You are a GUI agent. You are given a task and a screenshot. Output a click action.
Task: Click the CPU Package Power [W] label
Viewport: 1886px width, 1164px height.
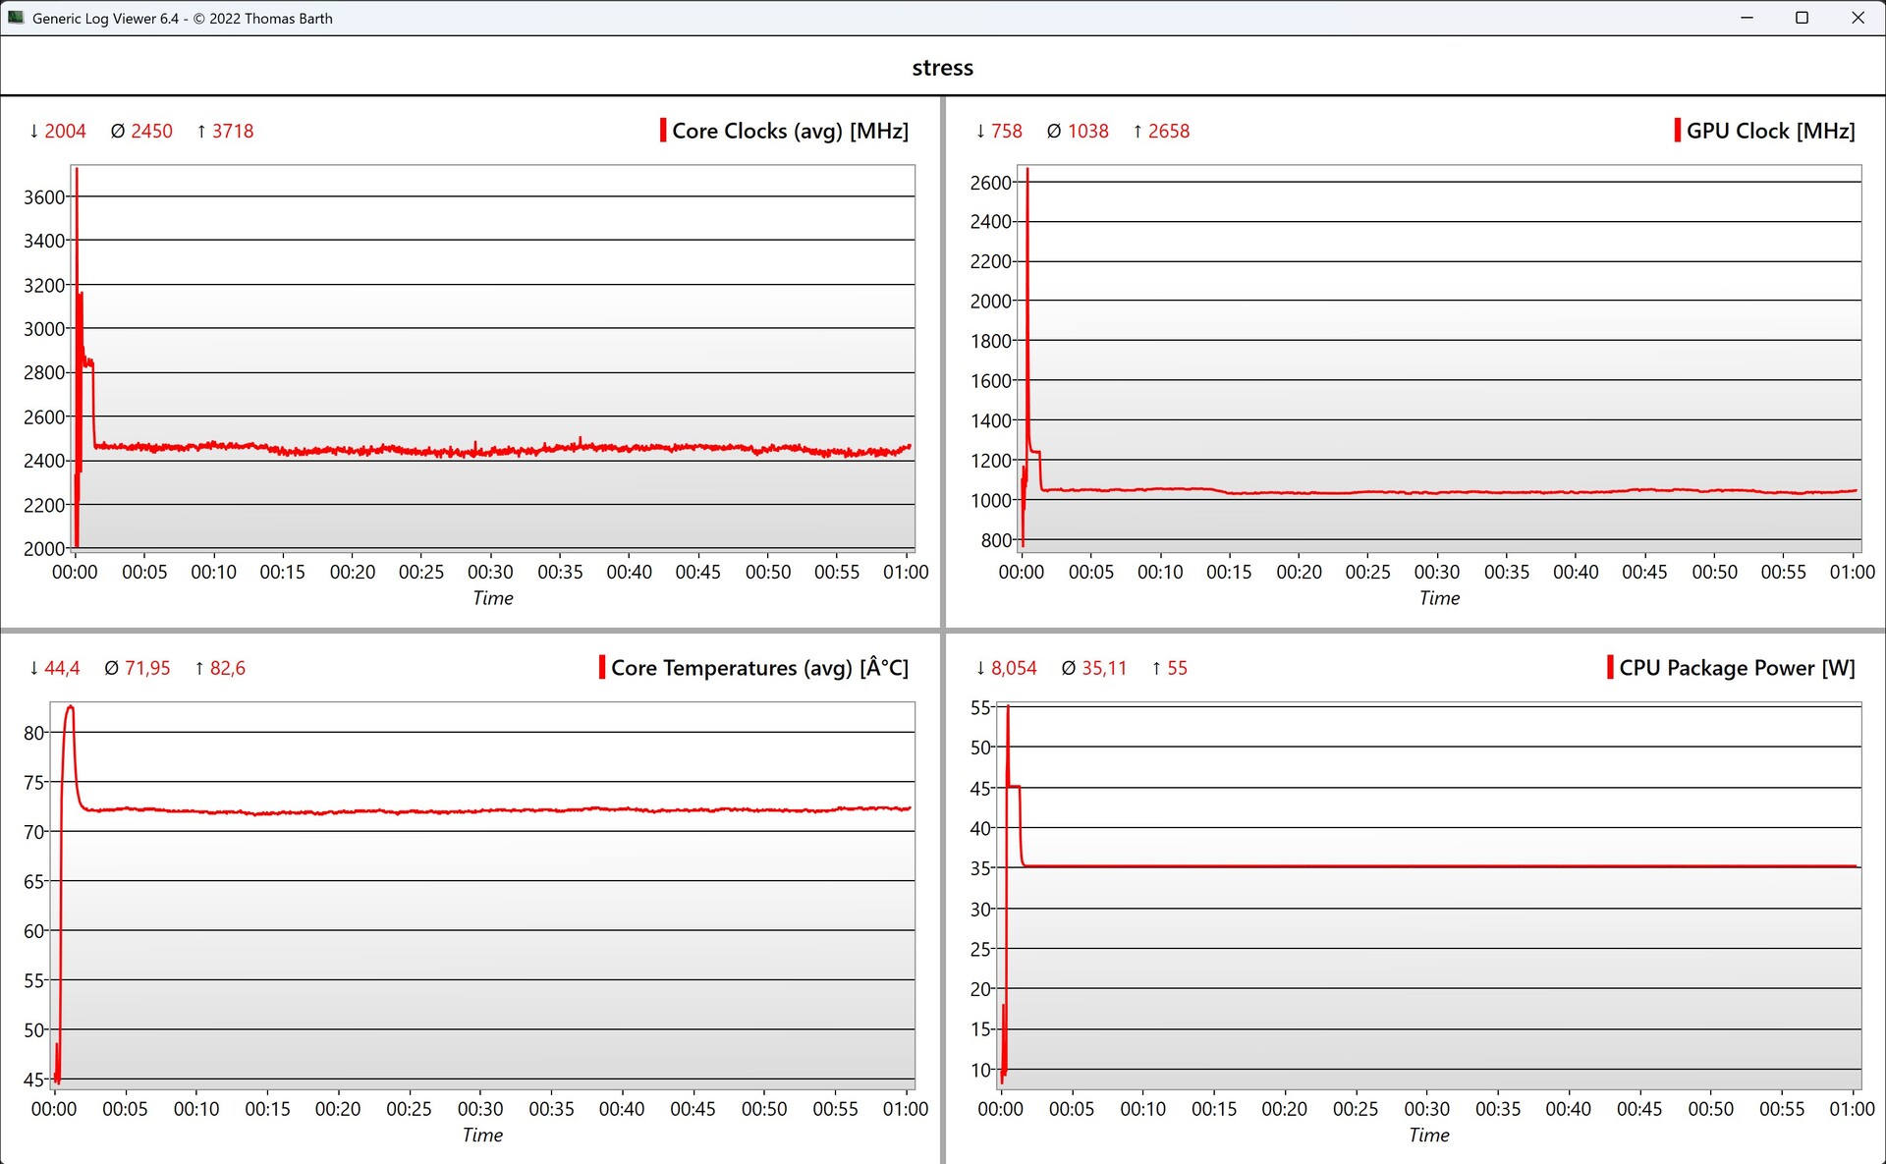coord(1737,668)
